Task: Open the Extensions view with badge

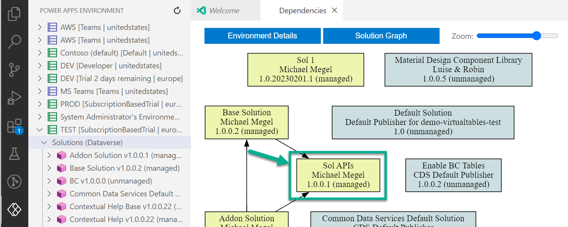Action: (x=14, y=126)
